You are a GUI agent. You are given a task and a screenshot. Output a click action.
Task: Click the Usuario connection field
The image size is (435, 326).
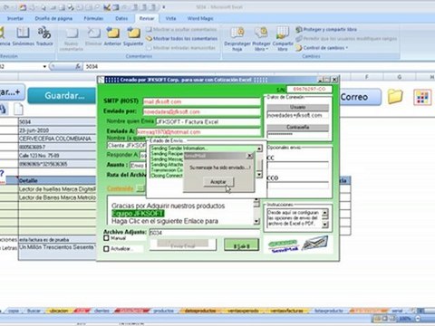298,115
